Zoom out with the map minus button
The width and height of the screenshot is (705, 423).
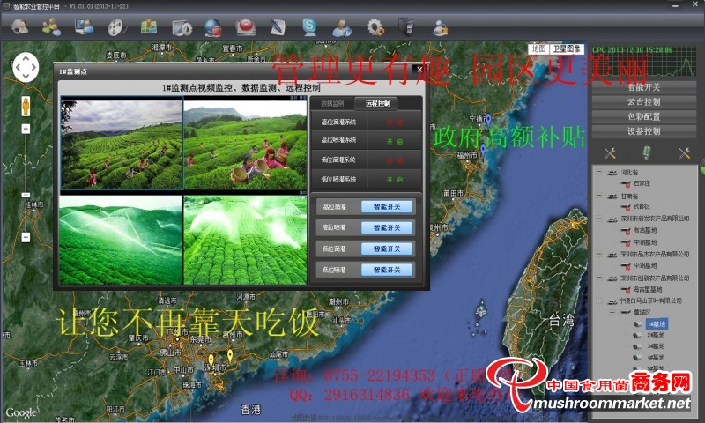26,237
